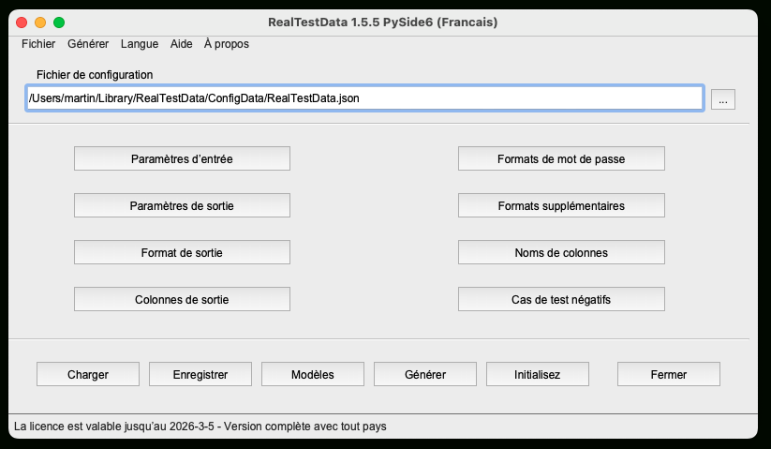Click the RealTestData window title

pyautogui.click(x=382, y=22)
